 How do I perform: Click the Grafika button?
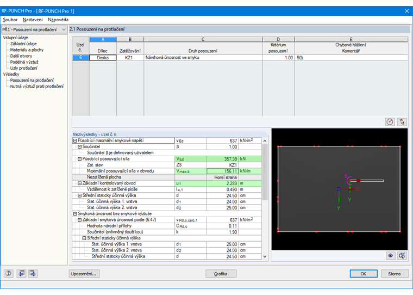pos(221,274)
